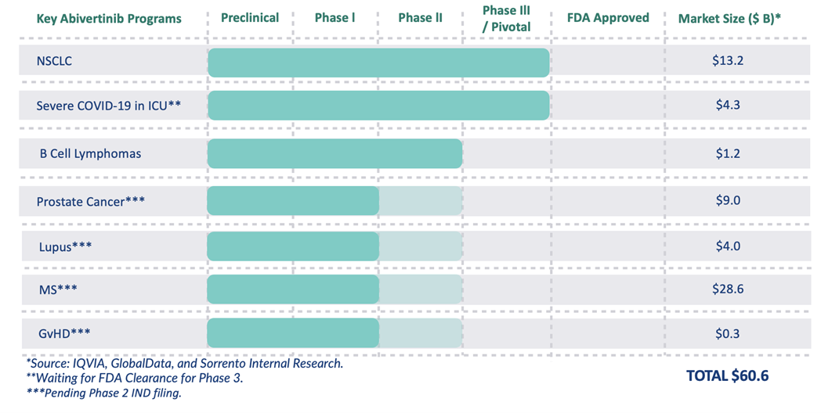Select the Severe COVID-19 in ICU row label
The height and width of the screenshot is (413, 839).
click(109, 106)
